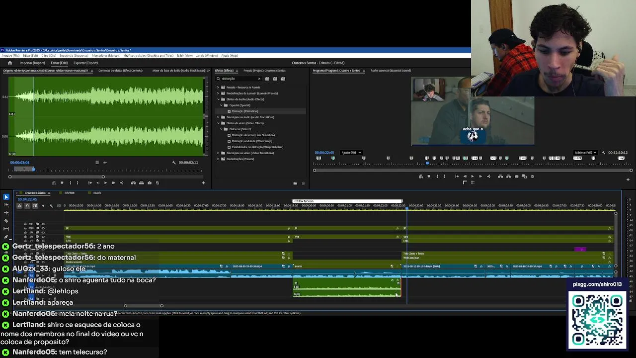This screenshot has height=358, width=636.
Task: Toggle Linked Selection button in timeline
Action: [x=35, y=206]
